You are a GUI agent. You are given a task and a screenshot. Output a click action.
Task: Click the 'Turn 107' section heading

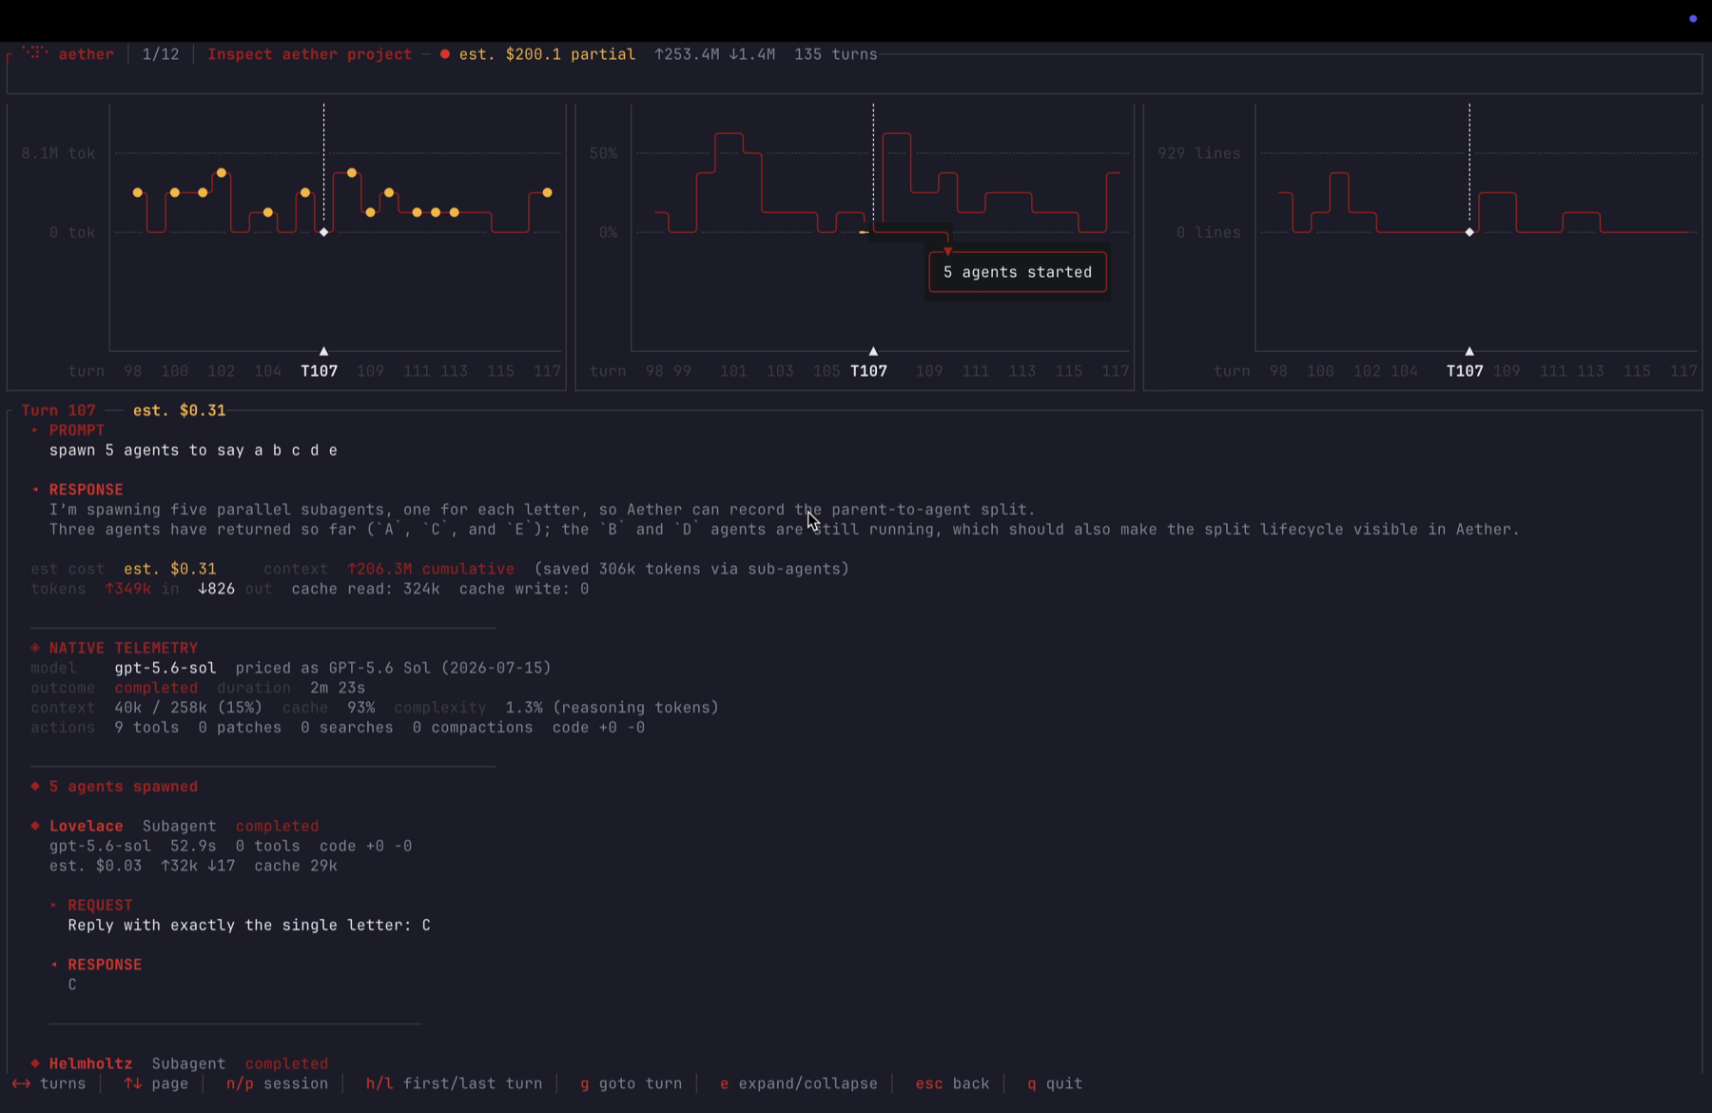pos(58,410)
